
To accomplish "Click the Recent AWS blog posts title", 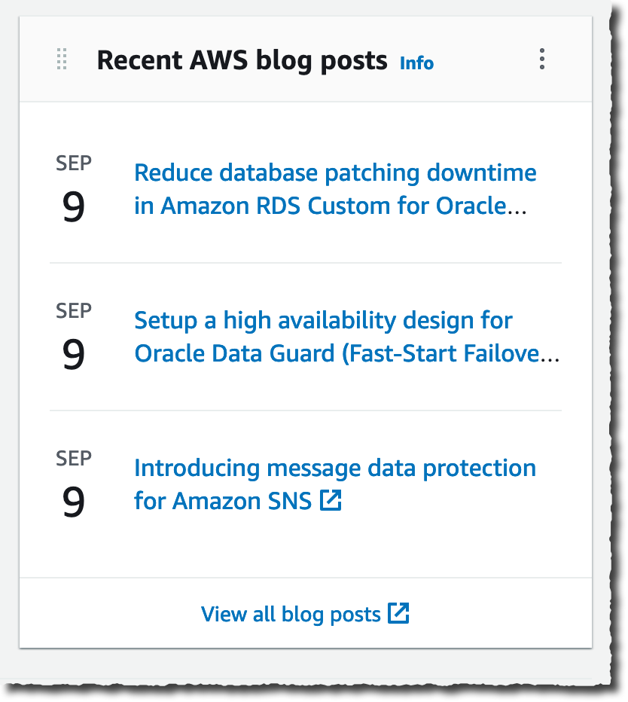I will point(242,60).
